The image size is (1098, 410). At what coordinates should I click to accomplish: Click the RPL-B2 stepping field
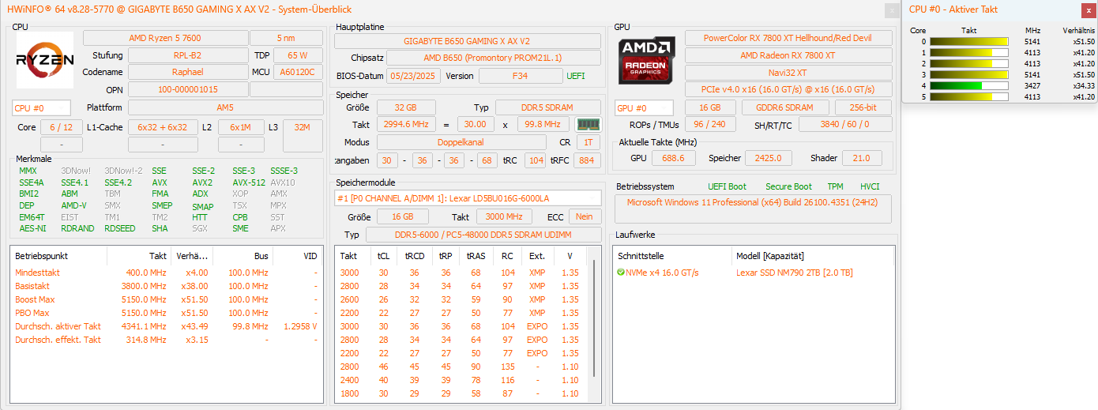[187, 55]
